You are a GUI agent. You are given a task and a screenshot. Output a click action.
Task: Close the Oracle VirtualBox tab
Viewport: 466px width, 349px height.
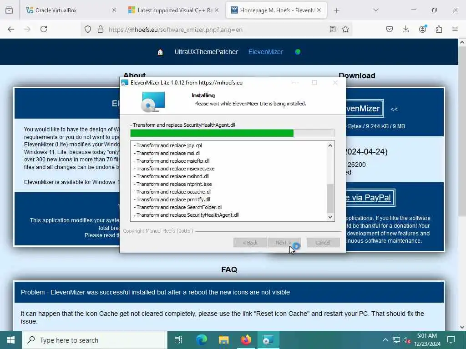coord(114,10)
